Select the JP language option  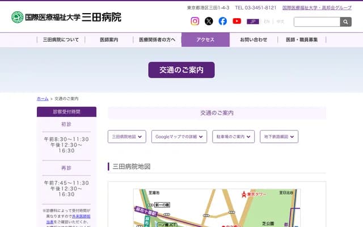253,22
